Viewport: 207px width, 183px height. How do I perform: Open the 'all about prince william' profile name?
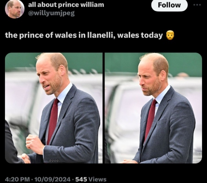click(x=66, y=5)
